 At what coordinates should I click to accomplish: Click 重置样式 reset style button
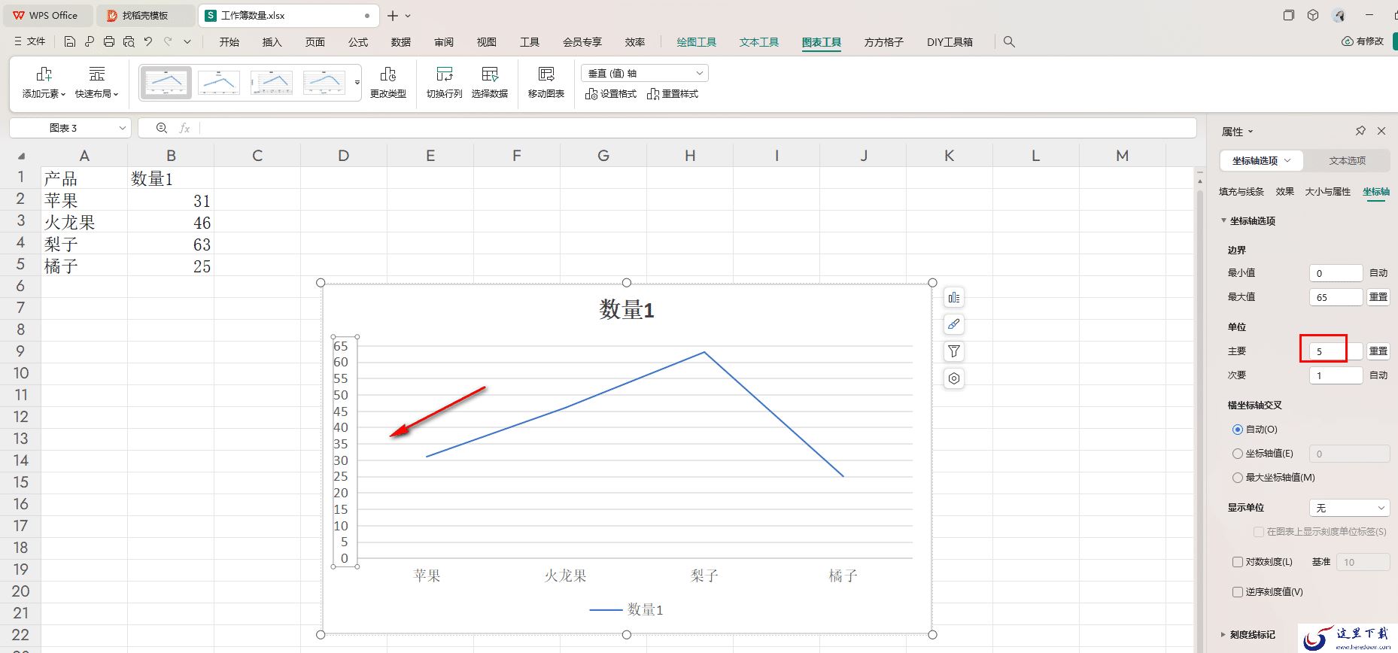pos(673,94)
